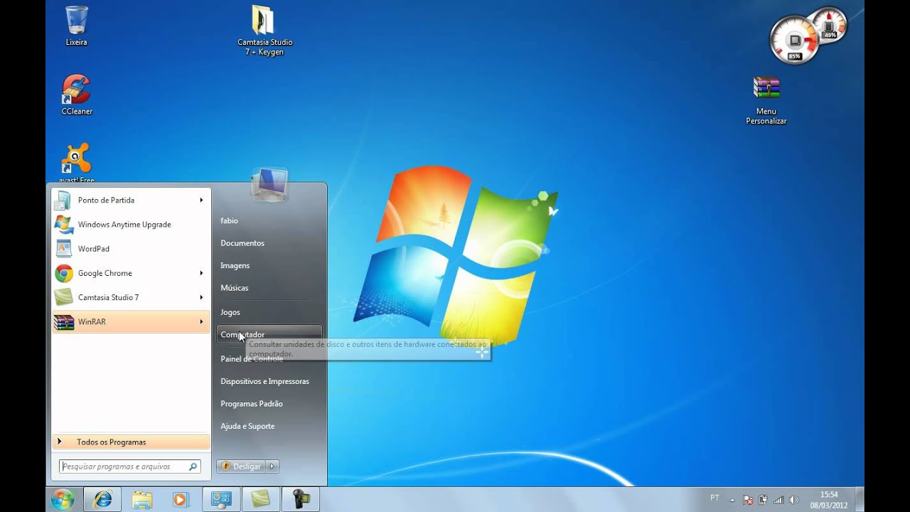This screenshot has height=512, width=910.
Task: Expand Google Chrome jump list arrow
Action: pos(202,273)
